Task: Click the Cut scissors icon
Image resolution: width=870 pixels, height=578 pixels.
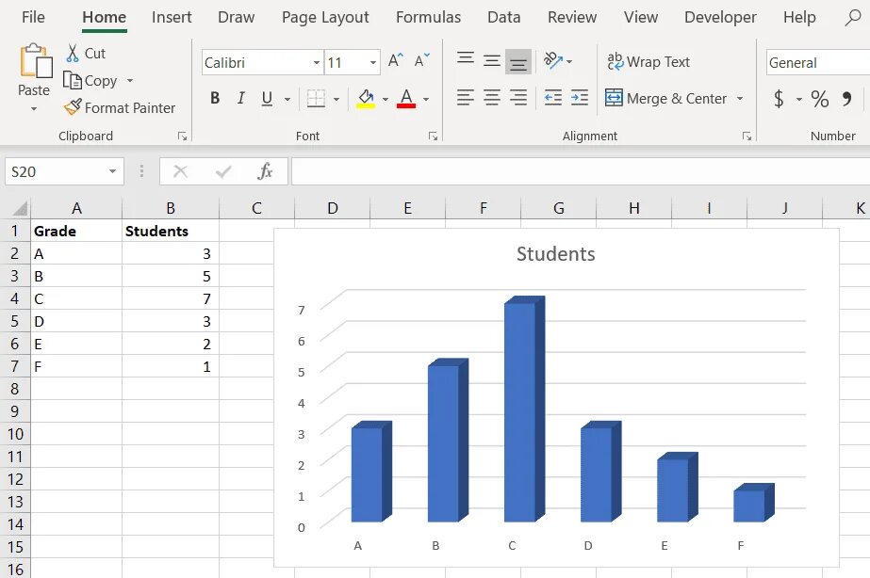Action: [73, 54]
